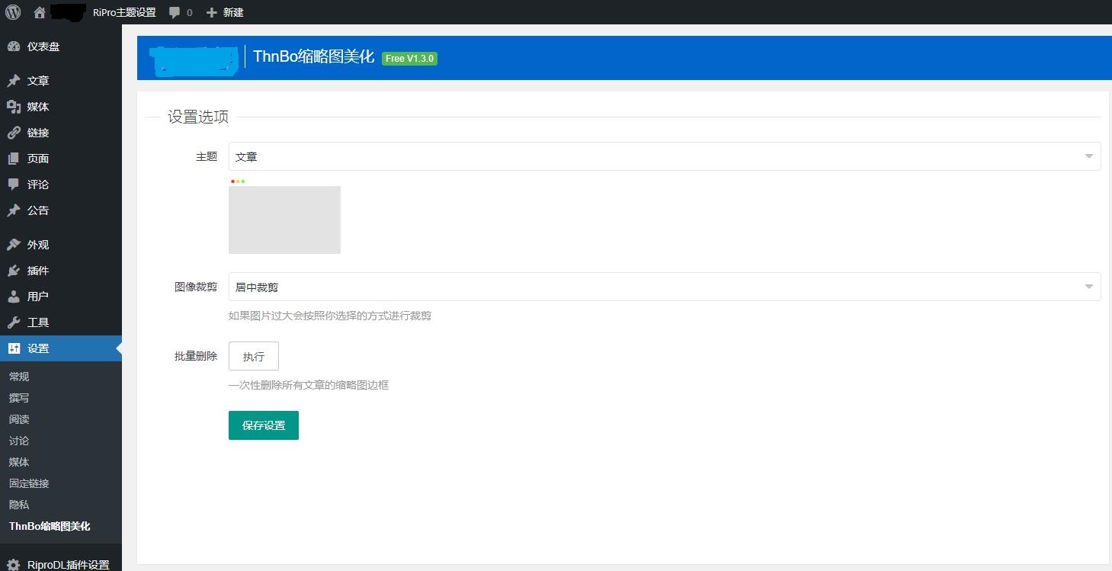This screenshot has height=571, width=1112.
Task: Click the ThnBo缩略图美化 header title
Action: [314, 57]
